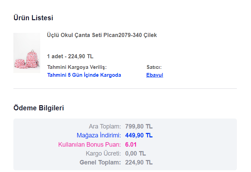The height and width of the screenshot is (172, 251).
Task: Select the Ürün Listesi heading
Action: point(33,18)
